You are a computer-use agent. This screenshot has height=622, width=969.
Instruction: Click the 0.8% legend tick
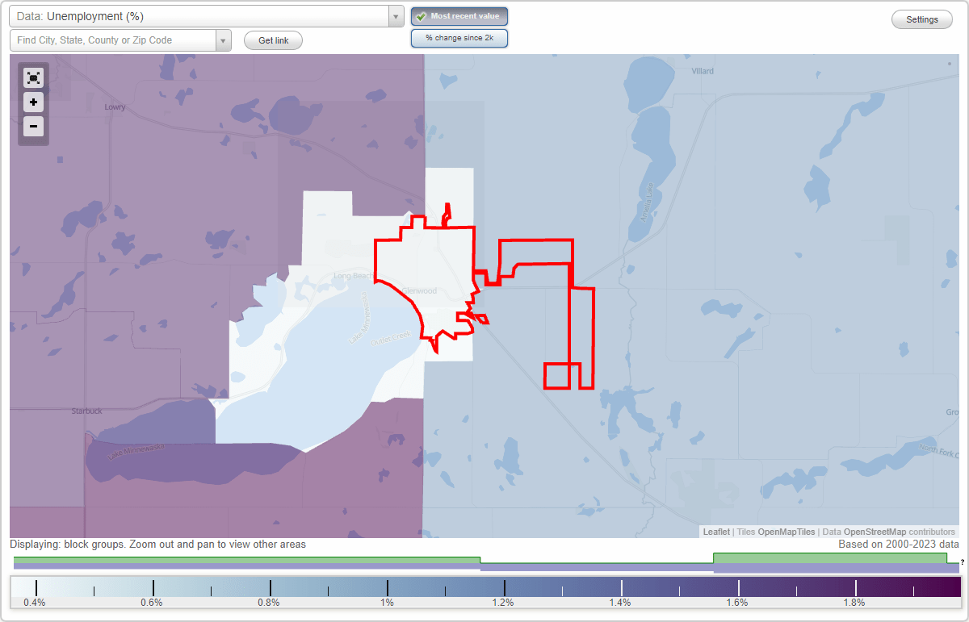[270, 602]
